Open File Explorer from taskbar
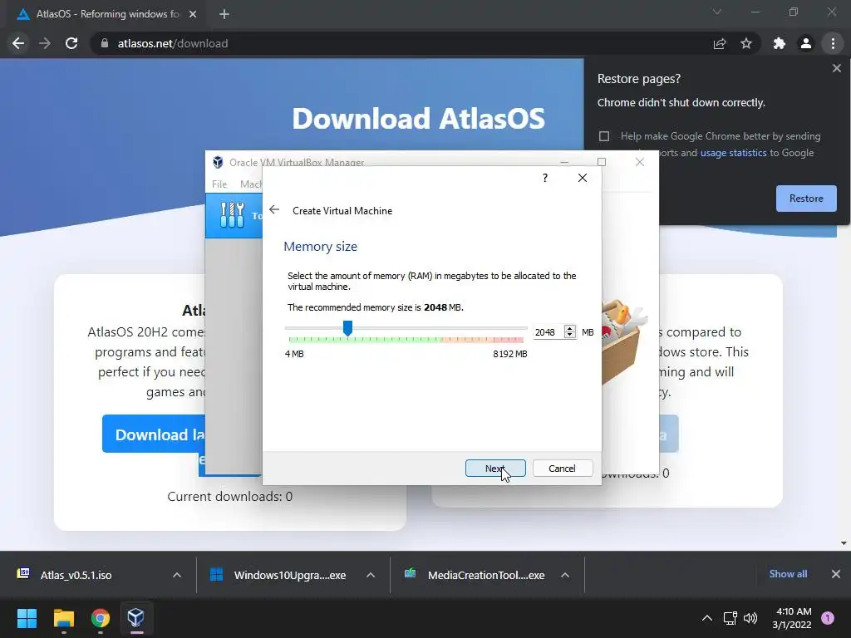 (x=64, y=618)
